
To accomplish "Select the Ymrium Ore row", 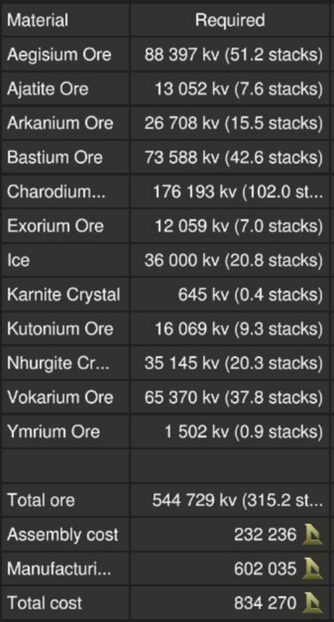I will point(165,431).
